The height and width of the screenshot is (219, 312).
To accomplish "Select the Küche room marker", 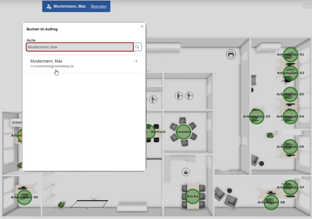I will 193,196.
